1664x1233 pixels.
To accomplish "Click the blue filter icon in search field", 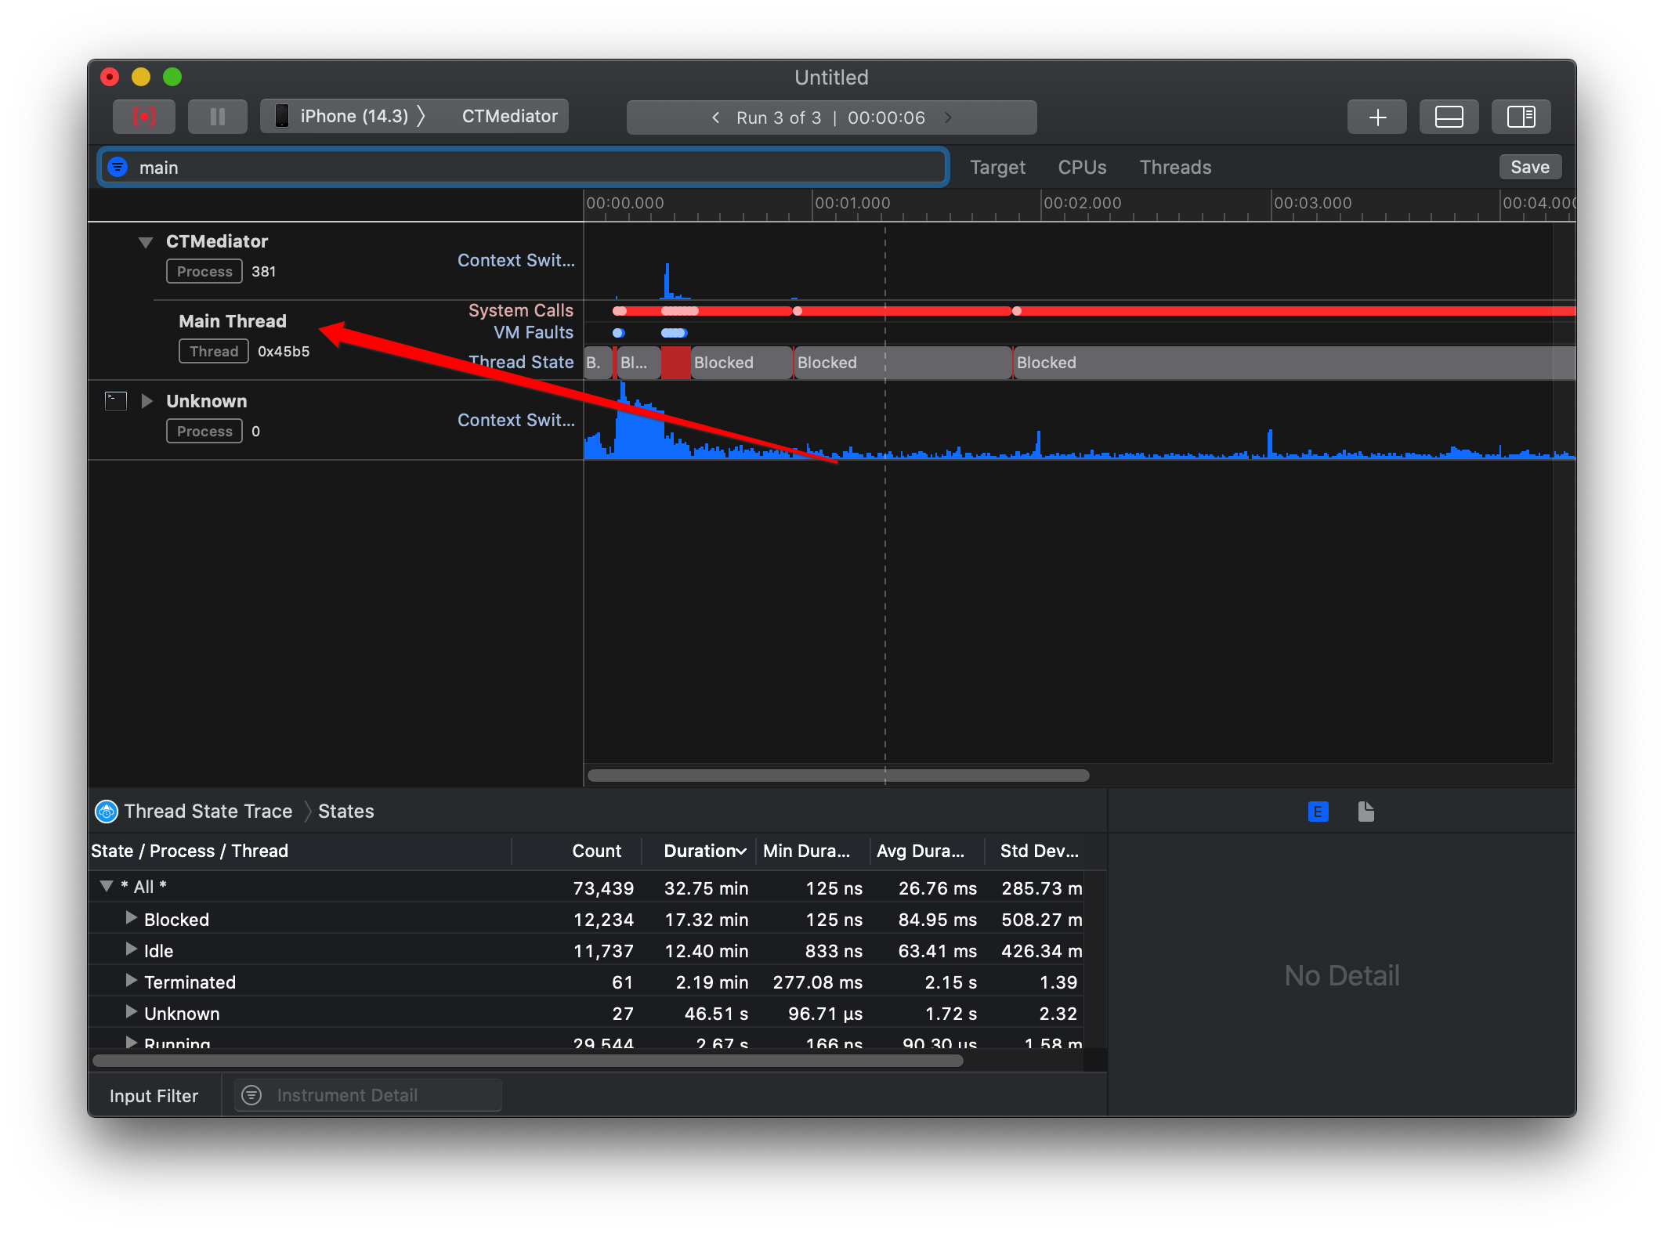I will pyautogui.click(x=118, y=167).
